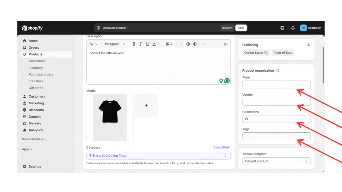Toggle underline formatting in description editor
This screenshot has width=342, height=192.
click(147, 44)
